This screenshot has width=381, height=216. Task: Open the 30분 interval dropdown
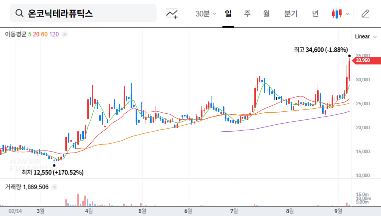click(x=205, y=13)
